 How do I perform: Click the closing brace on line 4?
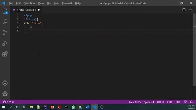click(x=31, y=27)
